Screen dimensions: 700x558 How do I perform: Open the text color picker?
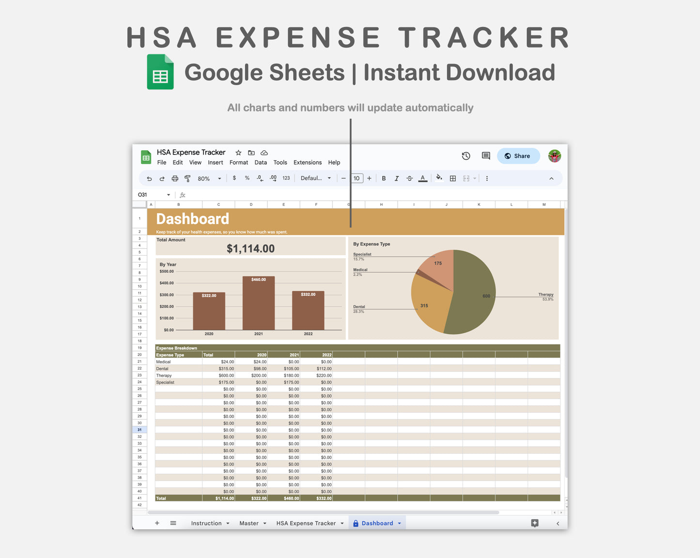[422, 178]
